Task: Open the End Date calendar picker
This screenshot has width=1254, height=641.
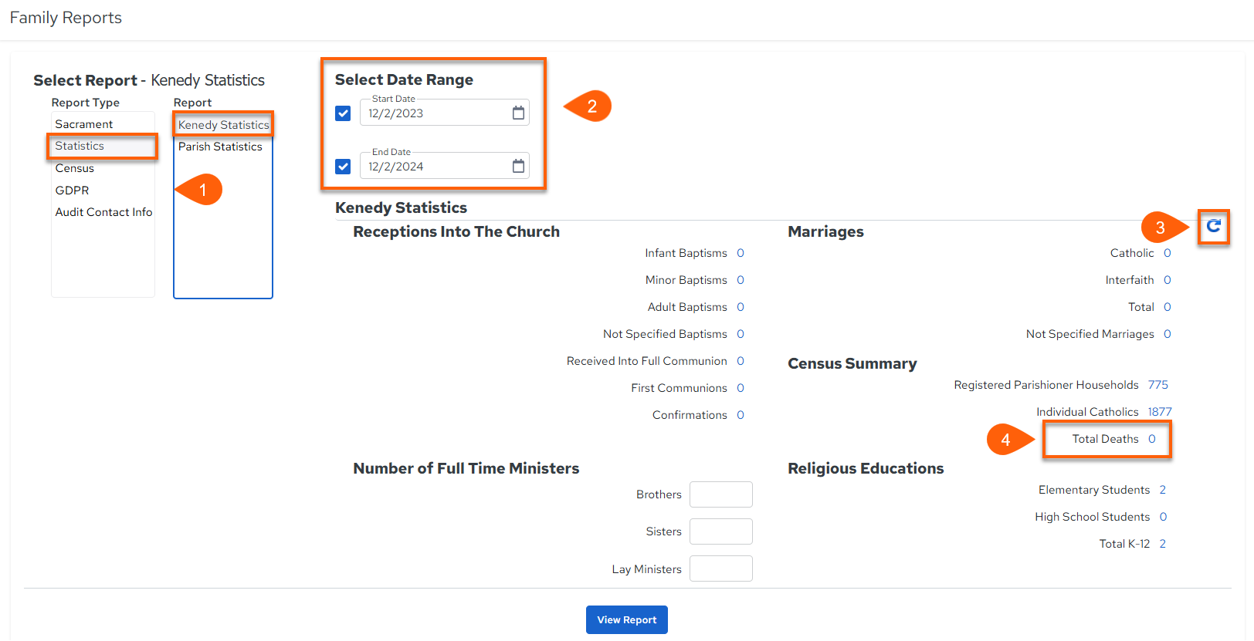Action: coord(518,166)
